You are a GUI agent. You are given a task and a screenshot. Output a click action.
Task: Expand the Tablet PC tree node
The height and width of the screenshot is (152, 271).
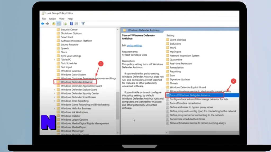coord(55,60)
